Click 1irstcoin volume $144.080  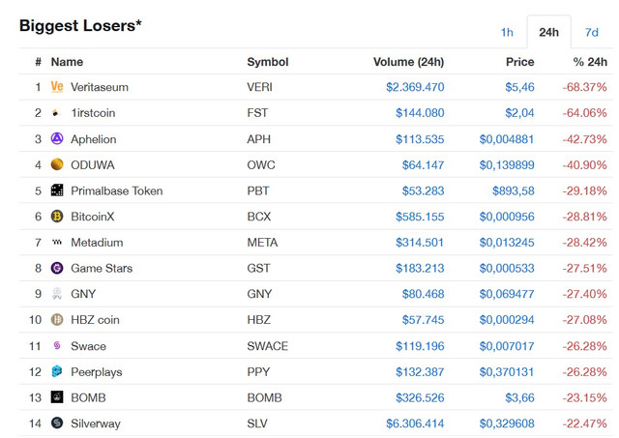(420, 113)
